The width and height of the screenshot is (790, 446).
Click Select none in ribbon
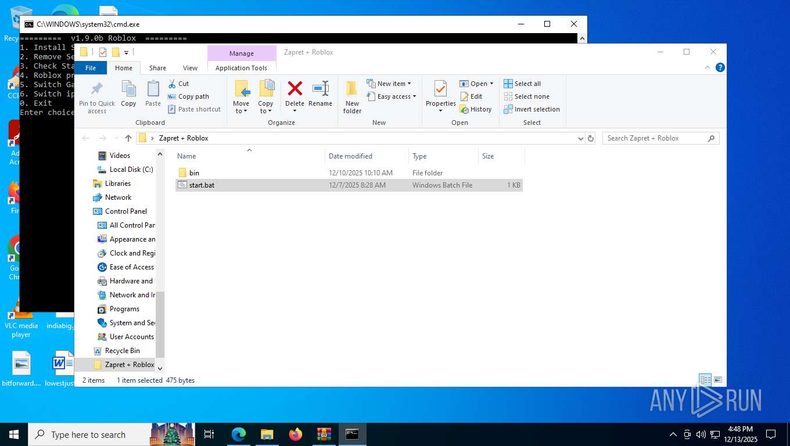(x=526, y=96)
